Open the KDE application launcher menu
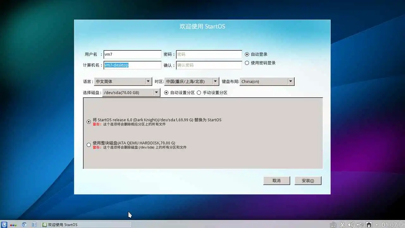 [4, 225]
